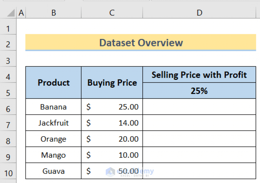The image size is (260, 183).
Task: Select the Orange cell
Action: pos(54,139)
